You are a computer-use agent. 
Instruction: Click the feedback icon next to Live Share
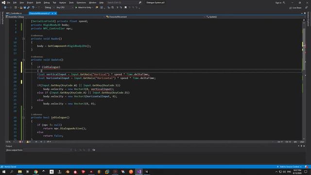[x=306, y=8]
